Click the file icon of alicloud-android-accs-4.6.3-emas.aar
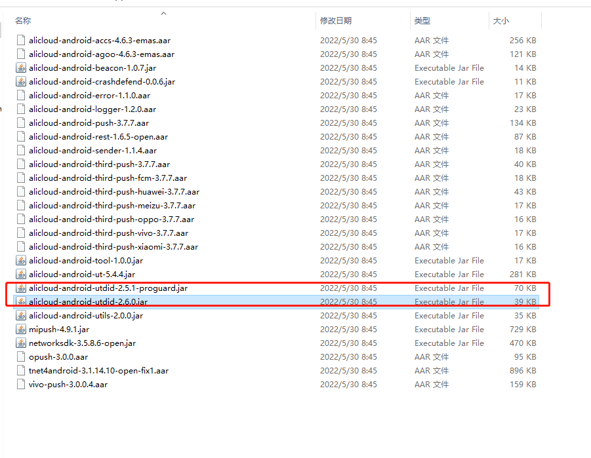Viewport: 591px width, 458px height. coord(21,40)
